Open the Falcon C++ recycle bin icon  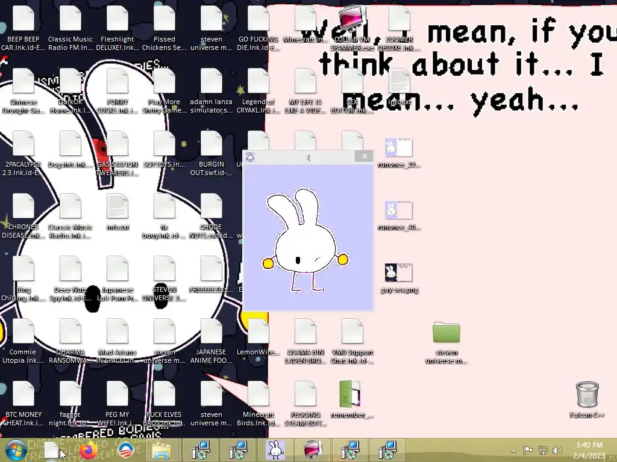(587, 399)
